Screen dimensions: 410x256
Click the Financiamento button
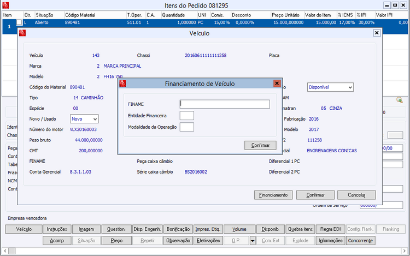pyautogui.click(x=273, y=195)
